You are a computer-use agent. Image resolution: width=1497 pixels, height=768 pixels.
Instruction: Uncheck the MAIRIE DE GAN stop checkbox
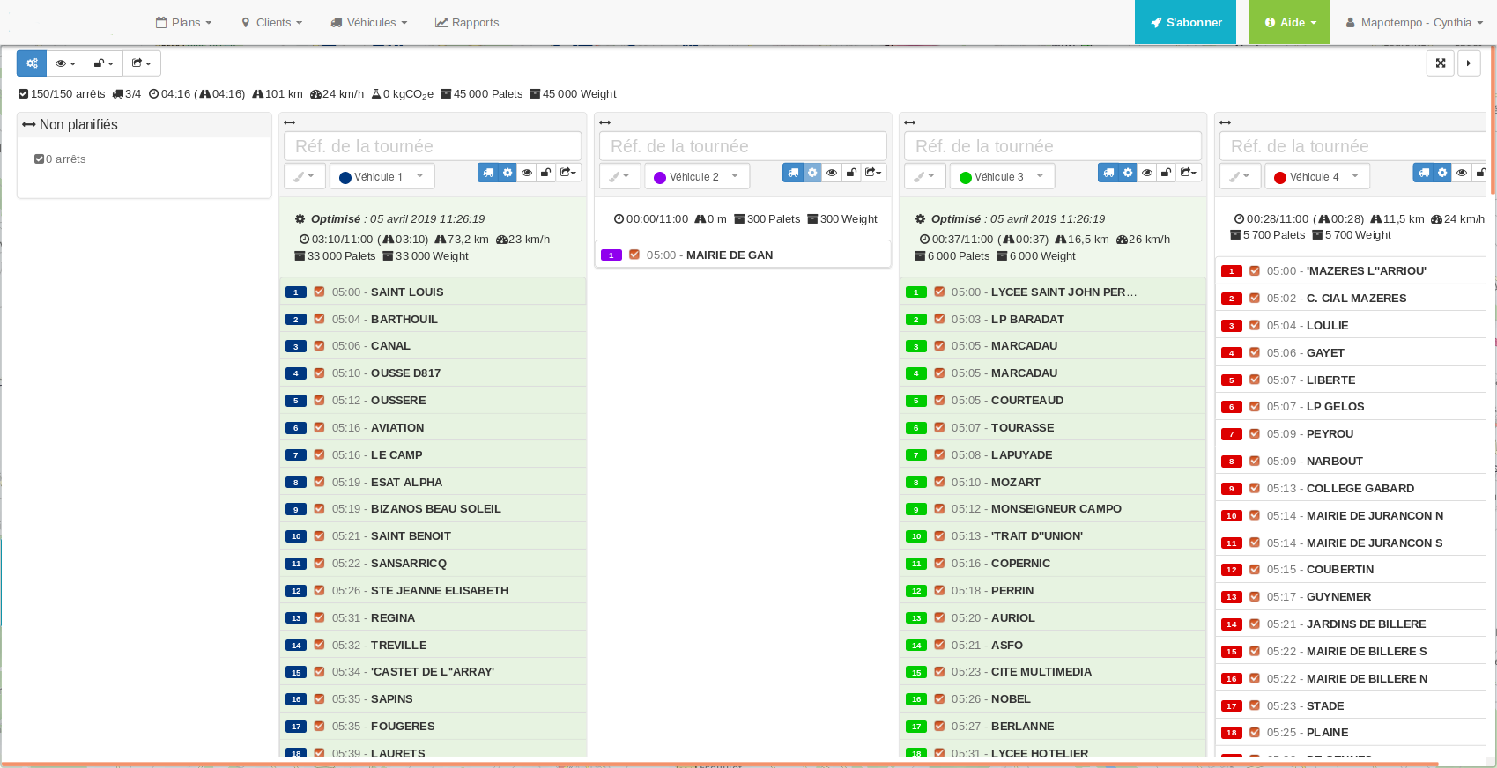click(x=634, y=255)
